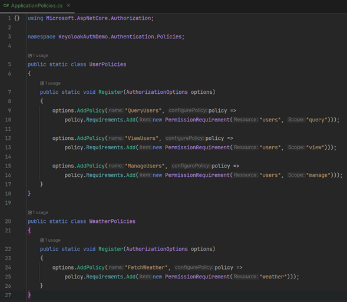Click PermissionRequirement on line 16
This screenshot has width=347, height=302.
coord(197,175)
